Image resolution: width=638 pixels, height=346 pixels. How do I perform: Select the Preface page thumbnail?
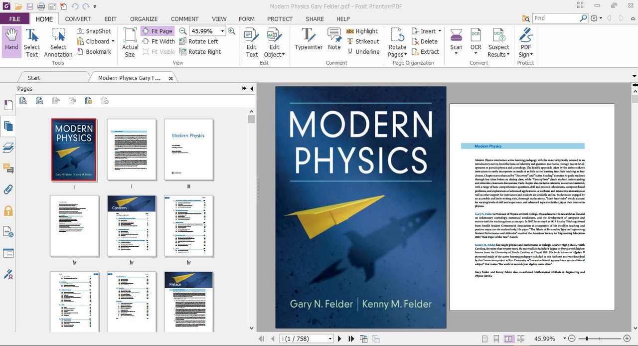tap(189, 301)
